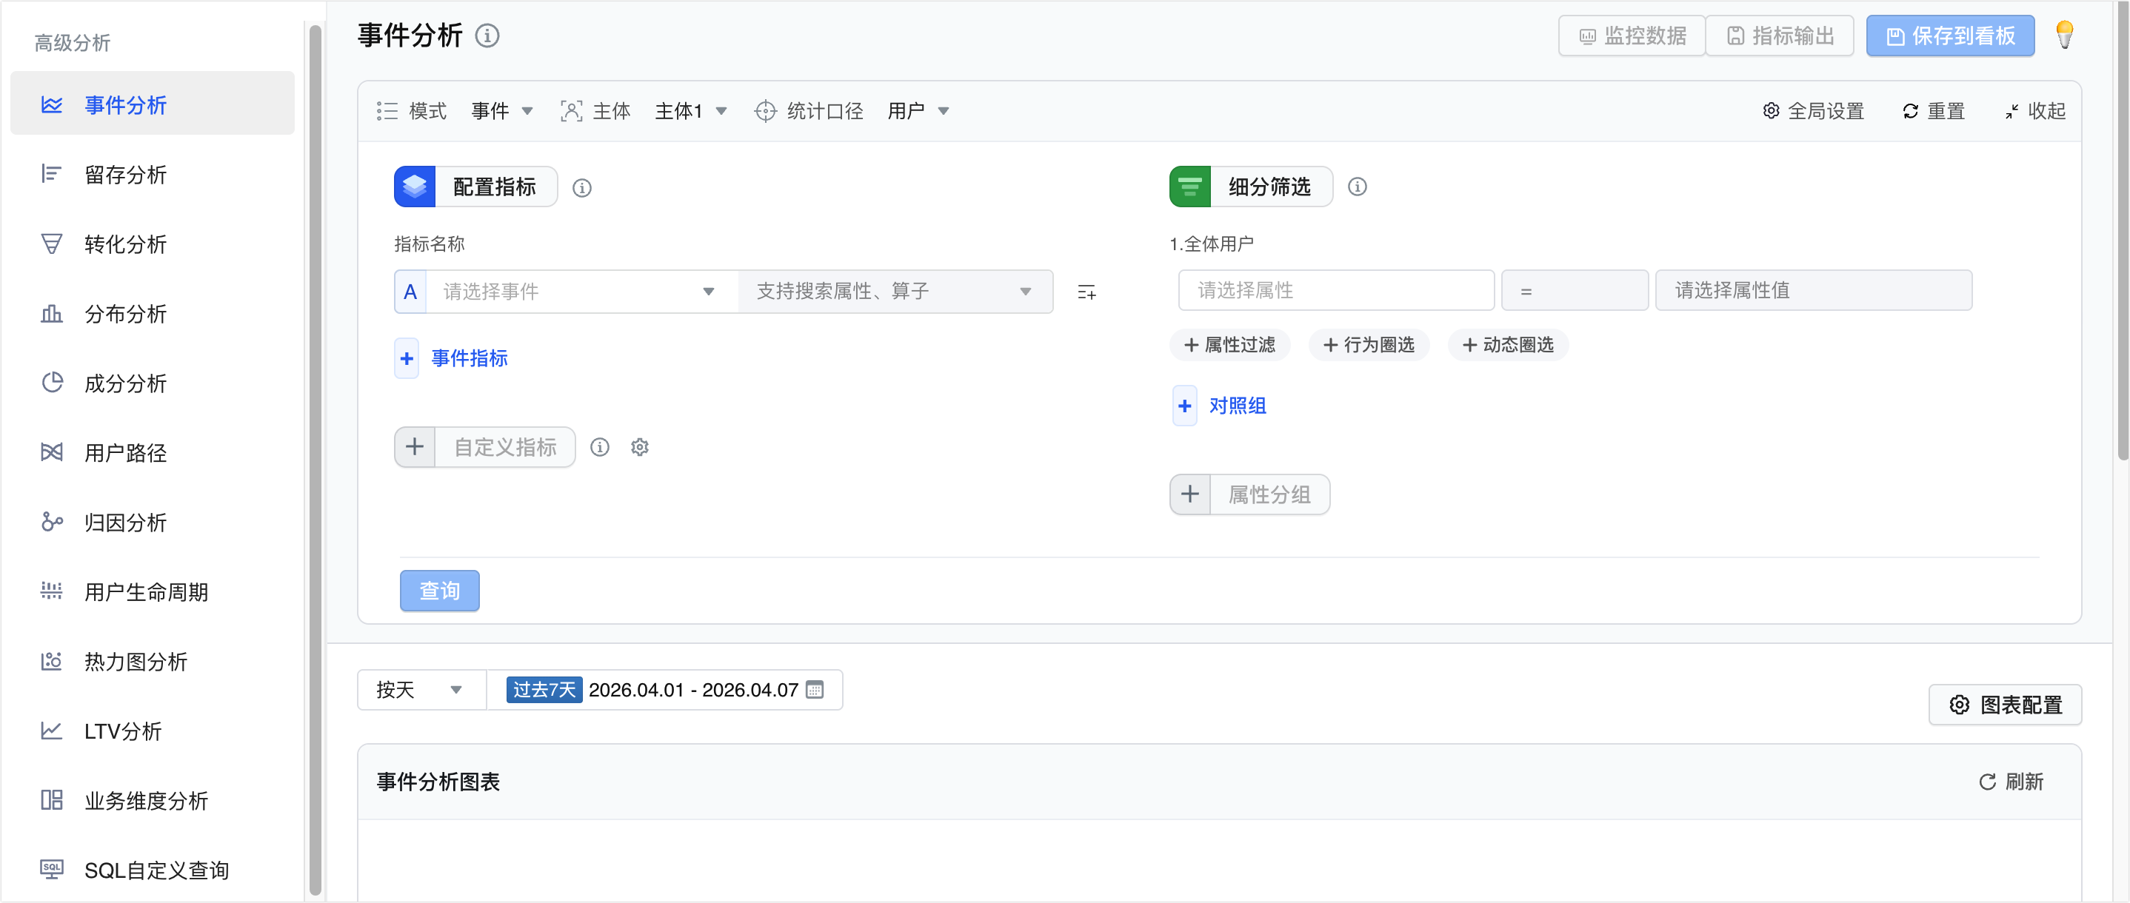The image size is (2130, 903).
Task: Click the gear icon beside 自定义指标
Action: (x=639, y=447)
